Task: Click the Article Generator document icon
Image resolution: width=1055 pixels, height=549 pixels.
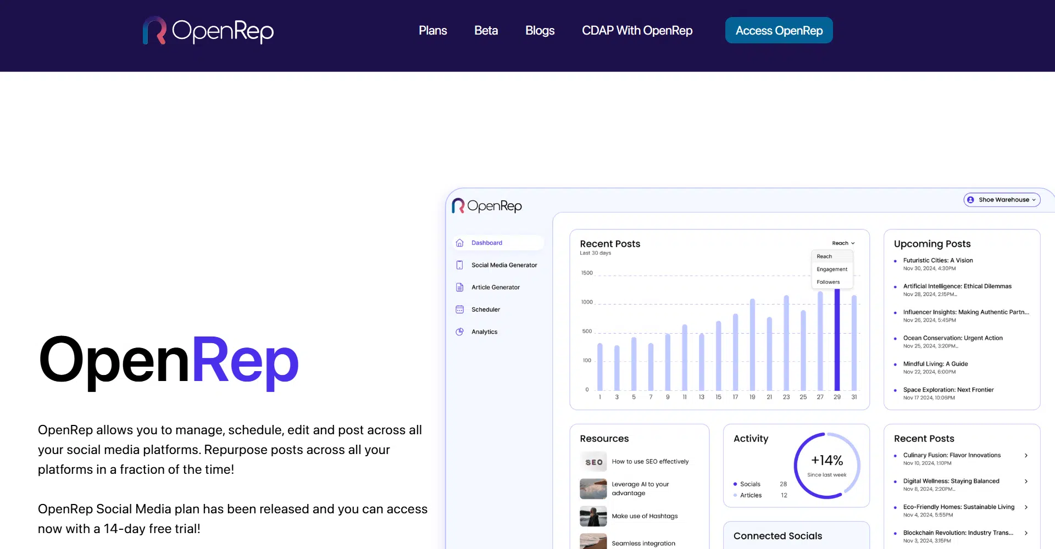Action: (460, 287)
